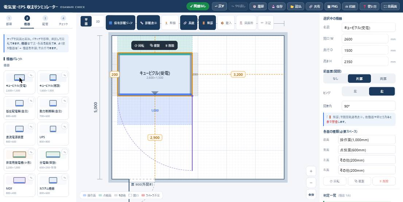
Task: Open edit pencil for UPS item
Action: click(65, 127)
